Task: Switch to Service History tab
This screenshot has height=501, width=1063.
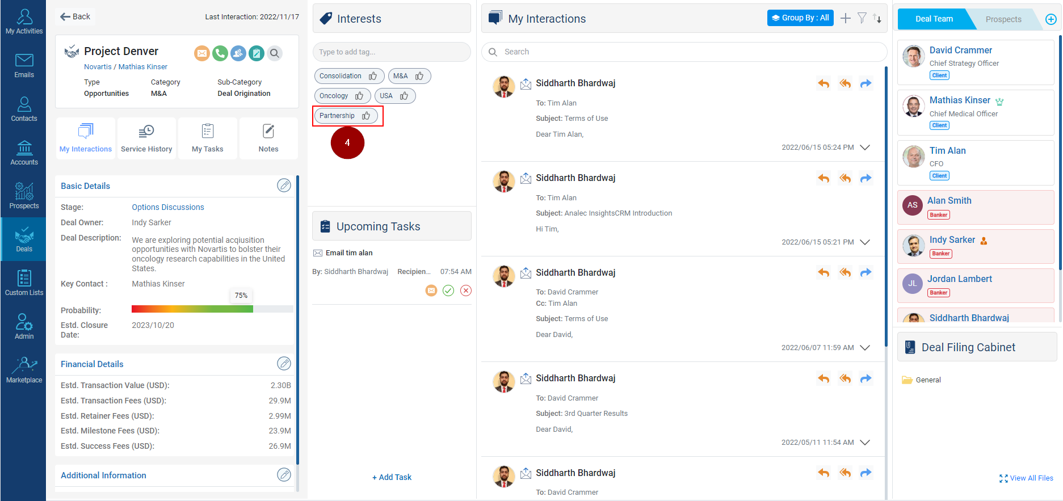Action: click(x=146, y=138)
